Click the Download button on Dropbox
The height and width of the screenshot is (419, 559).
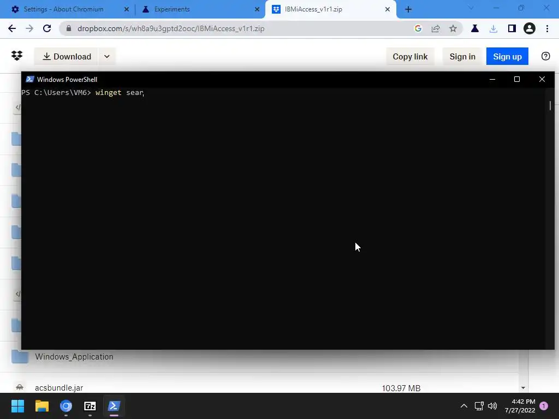66,56
